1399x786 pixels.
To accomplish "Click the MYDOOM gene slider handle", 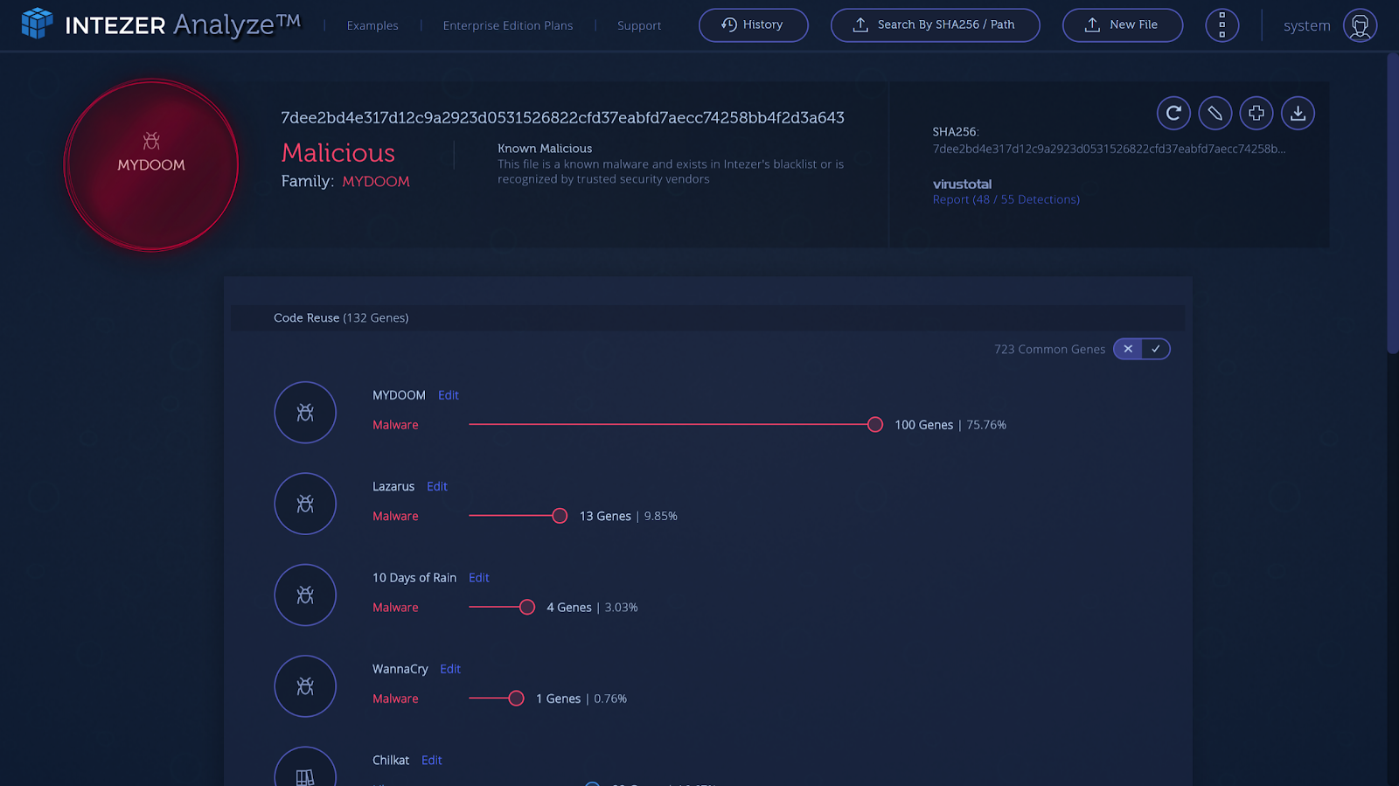I will [874, 425].
